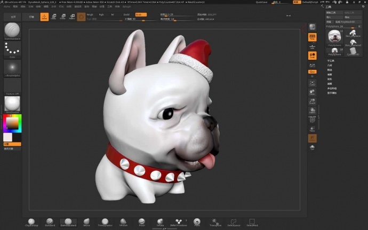Select PolySphere dog head tool thumbnail
The height and width of the screenshot is (230, 368).
tap(334, 38)
